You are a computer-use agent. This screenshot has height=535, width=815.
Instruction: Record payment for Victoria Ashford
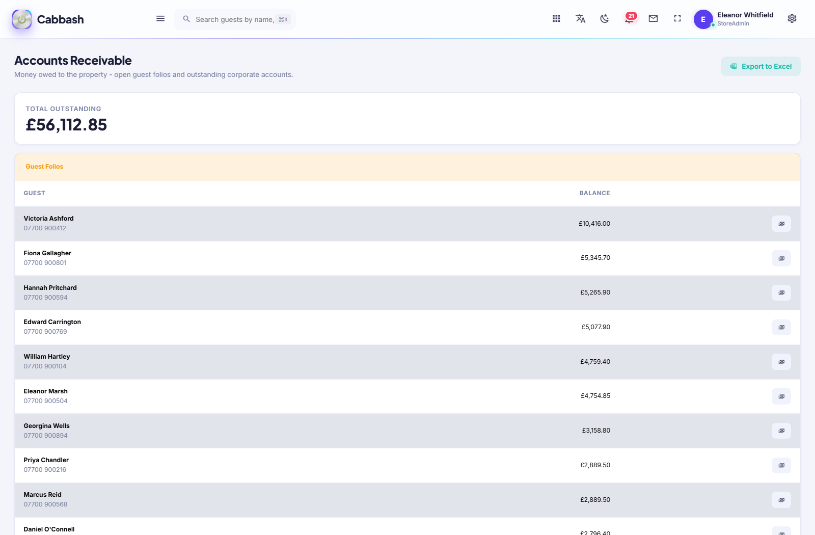pyautogui.click(x=781, y=224)
